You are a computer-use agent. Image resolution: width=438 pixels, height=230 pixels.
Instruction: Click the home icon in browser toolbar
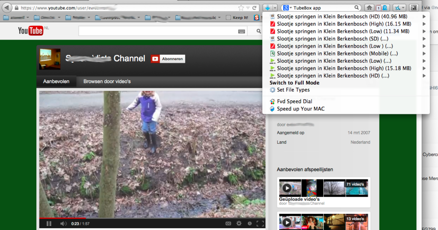[x=369, y=8]
